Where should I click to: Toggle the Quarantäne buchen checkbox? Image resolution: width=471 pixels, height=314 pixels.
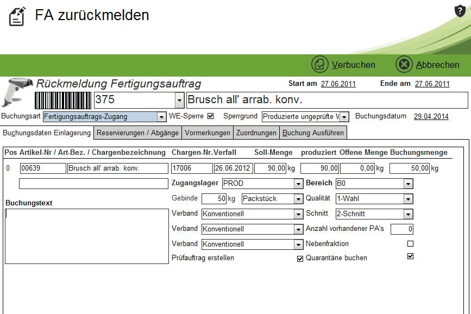410,256
